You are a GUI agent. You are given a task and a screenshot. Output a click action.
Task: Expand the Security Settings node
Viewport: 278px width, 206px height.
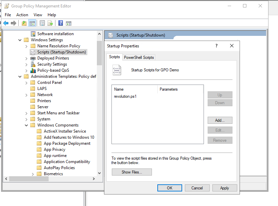point(27,64)
